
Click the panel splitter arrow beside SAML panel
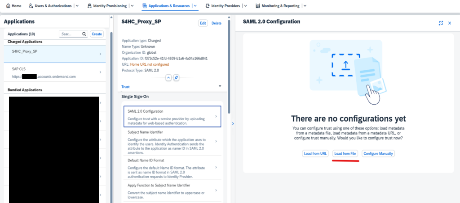pyautogui.click(x=232, y=124)
